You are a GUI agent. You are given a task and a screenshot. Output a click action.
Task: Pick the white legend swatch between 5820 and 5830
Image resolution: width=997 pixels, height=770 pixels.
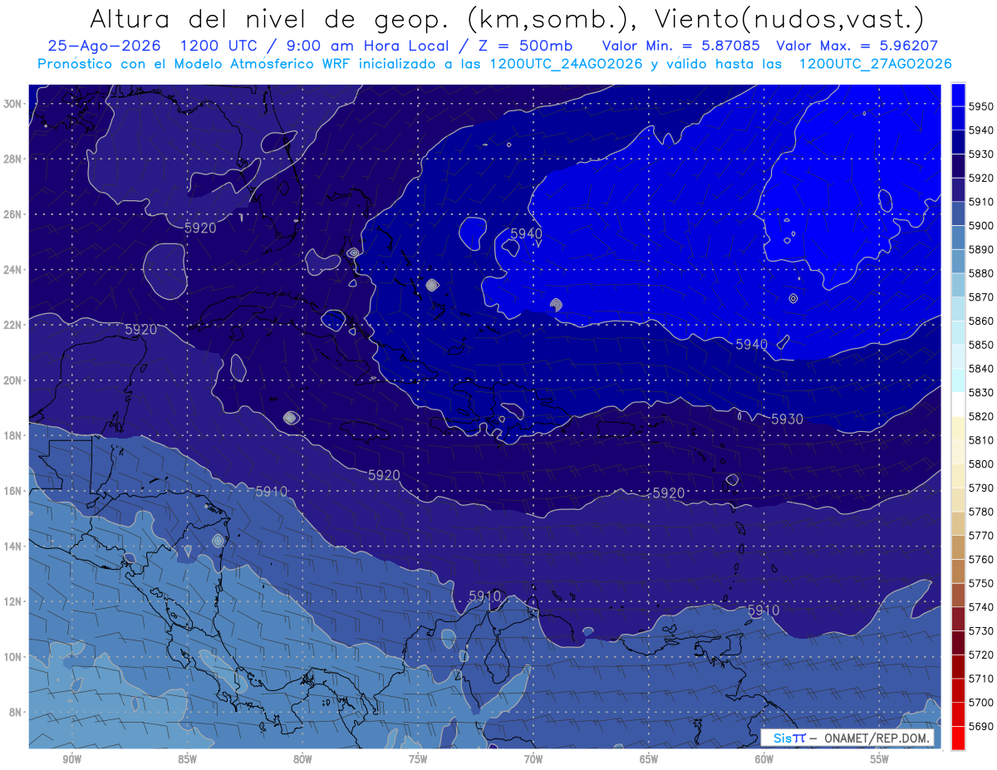coord(957,405)
